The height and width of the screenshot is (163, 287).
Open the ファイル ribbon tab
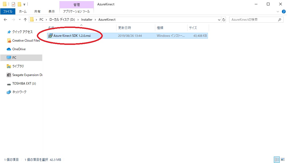point(8,11)
